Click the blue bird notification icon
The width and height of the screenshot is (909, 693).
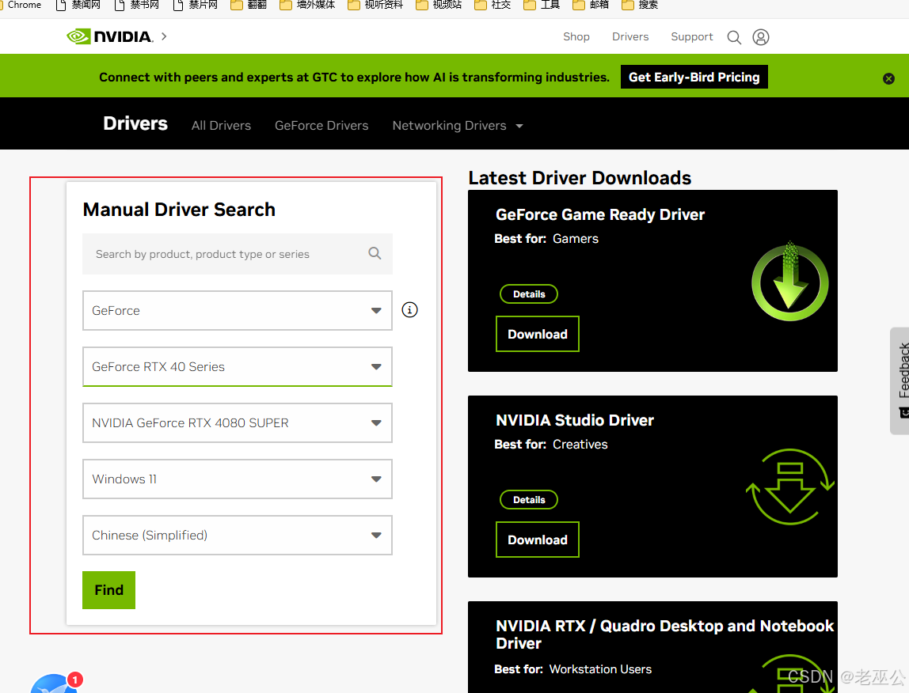click(55, 684)
